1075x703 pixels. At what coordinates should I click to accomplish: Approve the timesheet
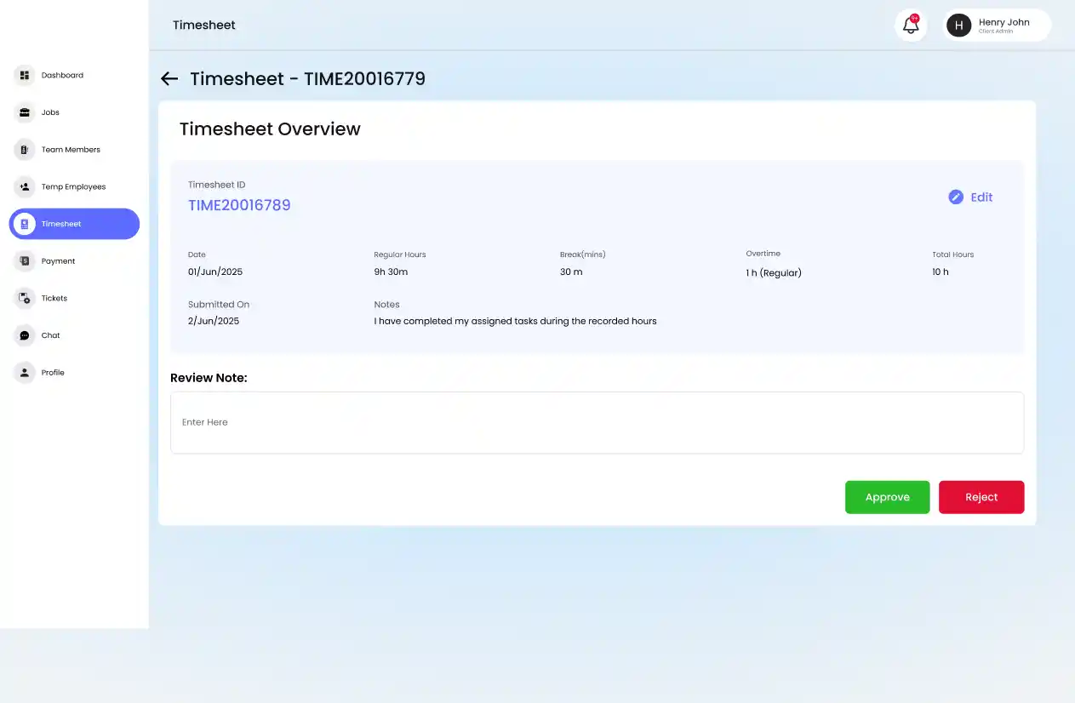coord(887,497)
